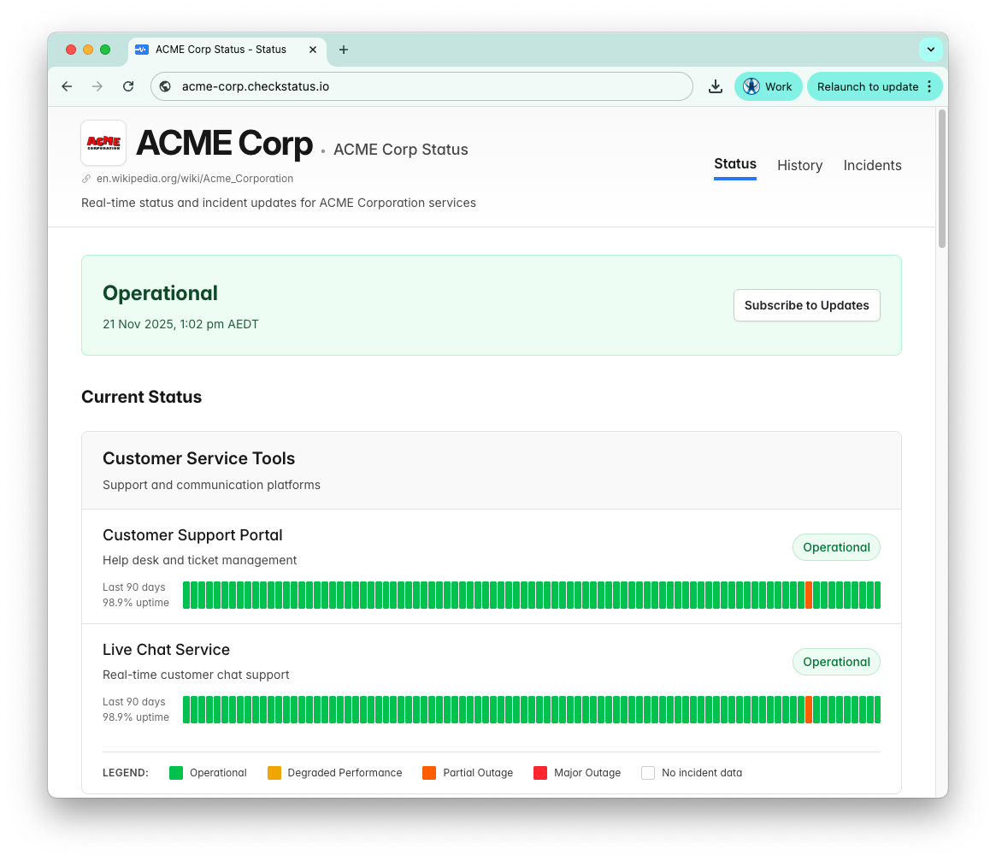This screenshot has height=861, width=996.
Task: Open the three-dot menu on Relaunch to update
Action: click(x=929, y=86)
